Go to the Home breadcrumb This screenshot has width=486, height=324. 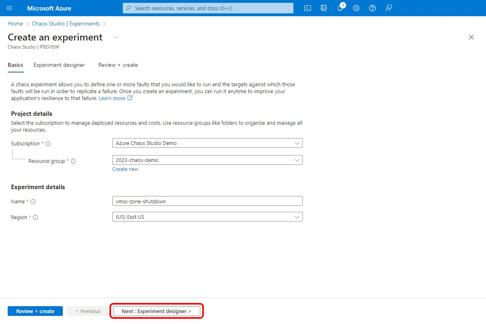(x=15, y=23)
